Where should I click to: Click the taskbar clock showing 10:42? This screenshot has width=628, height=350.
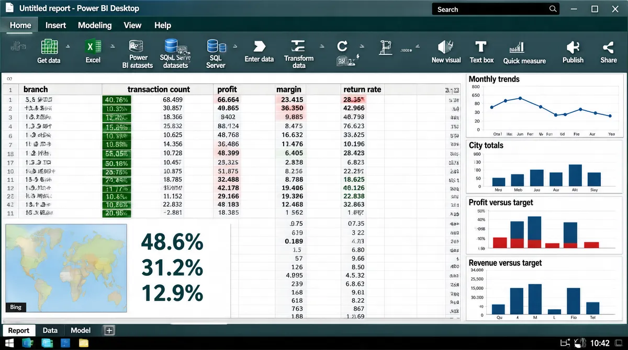click(x=600, y=343)
